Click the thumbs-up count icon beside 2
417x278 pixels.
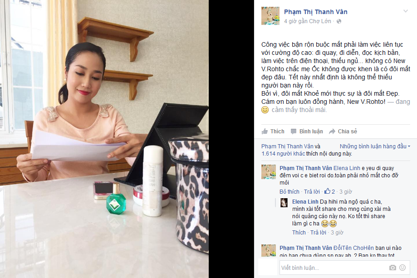327,191
